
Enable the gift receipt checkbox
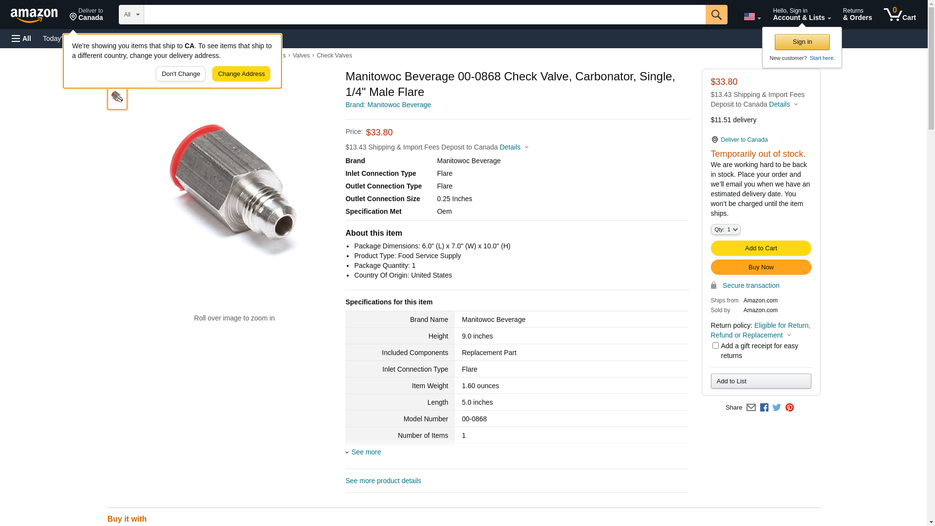[715, 346]
